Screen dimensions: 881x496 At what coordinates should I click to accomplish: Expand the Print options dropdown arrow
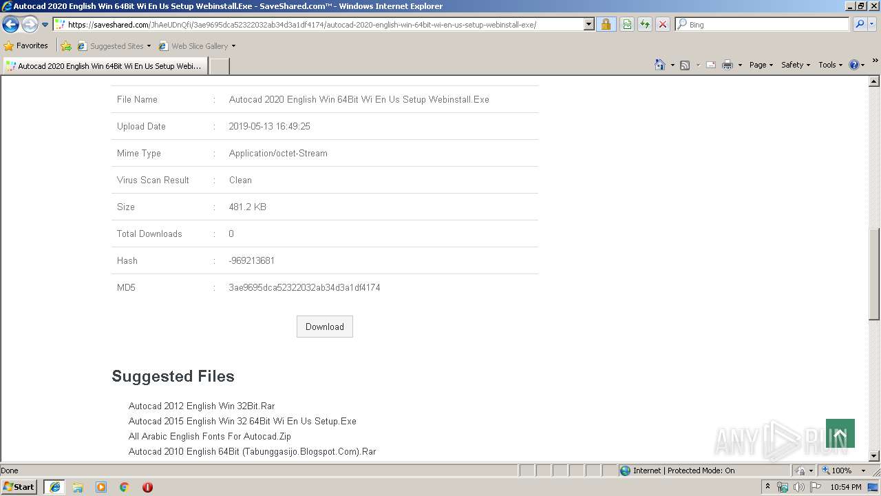click(x=740, y=65)
